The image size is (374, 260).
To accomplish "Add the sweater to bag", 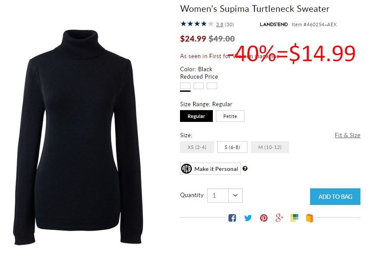I will (335, 197).
